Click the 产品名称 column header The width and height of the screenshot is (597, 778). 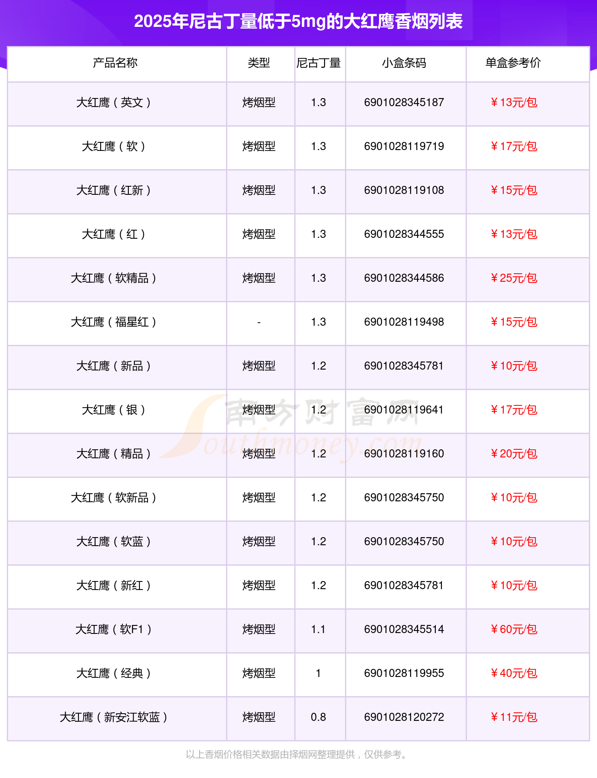pos(115,63)
